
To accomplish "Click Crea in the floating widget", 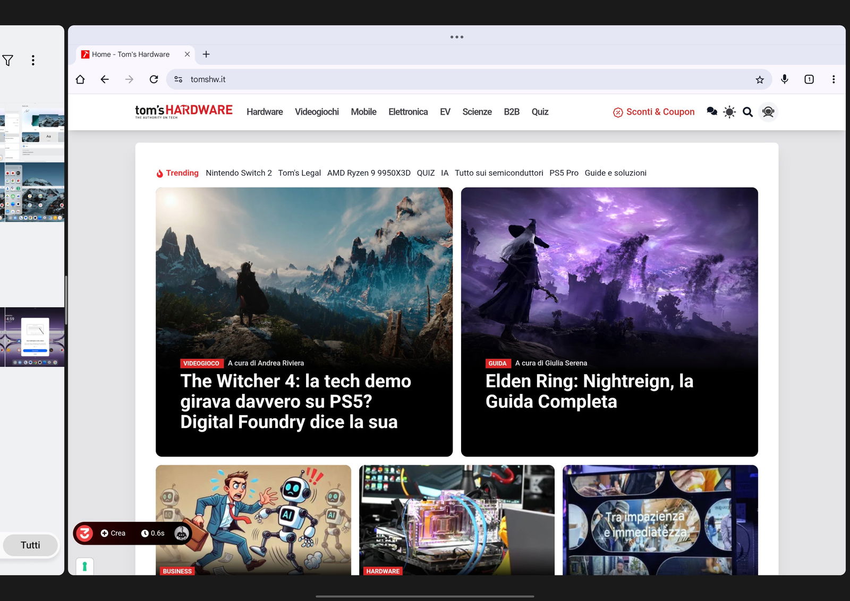I will (113, 533).
